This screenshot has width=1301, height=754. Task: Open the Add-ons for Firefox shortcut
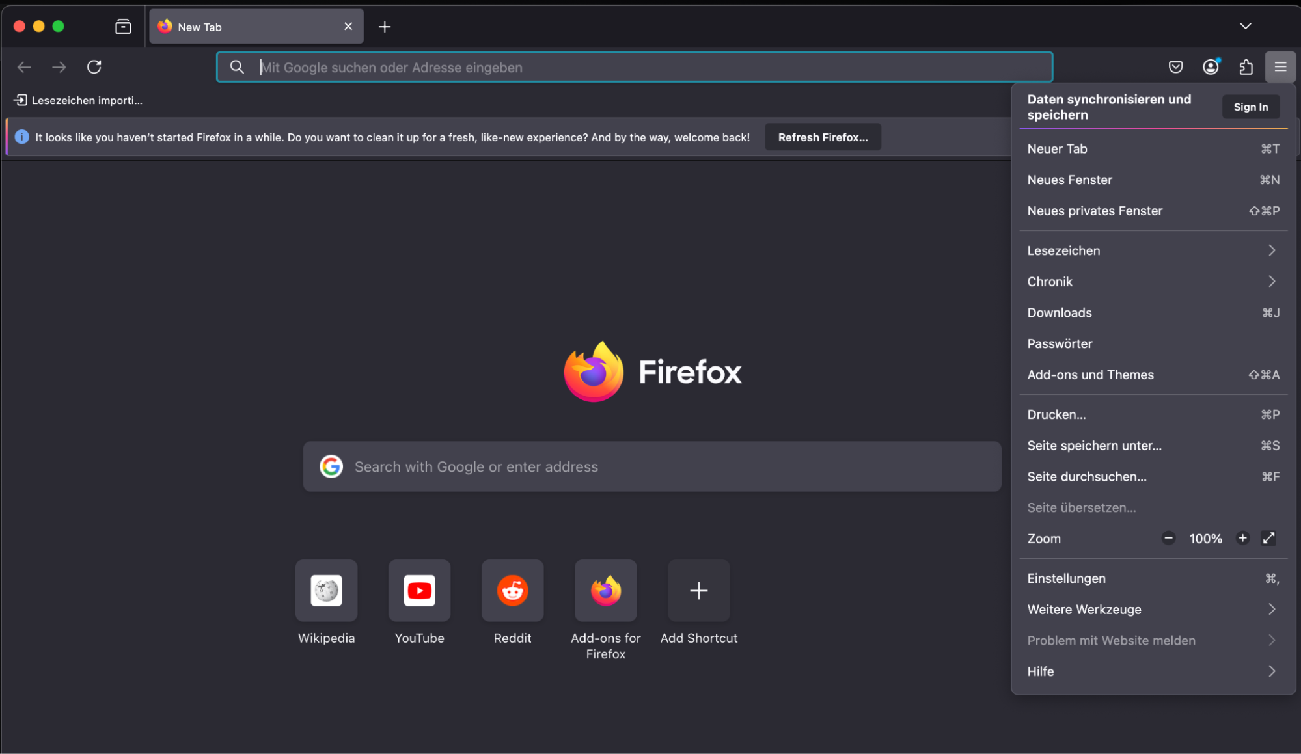pyautogui.click(x=605, y=591)
